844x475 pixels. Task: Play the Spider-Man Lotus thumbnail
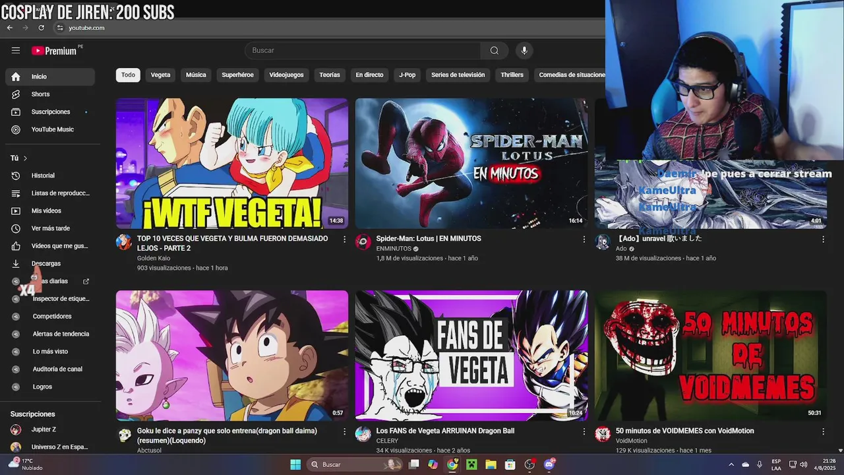[x=471, y=164]
